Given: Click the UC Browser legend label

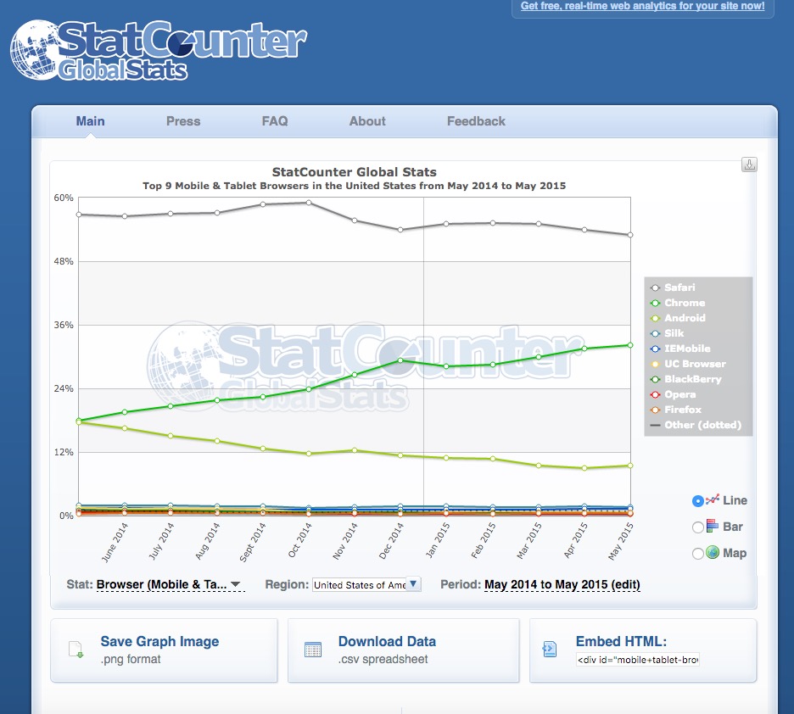Looking at the screenshot, I should click(x=695, y=364).
